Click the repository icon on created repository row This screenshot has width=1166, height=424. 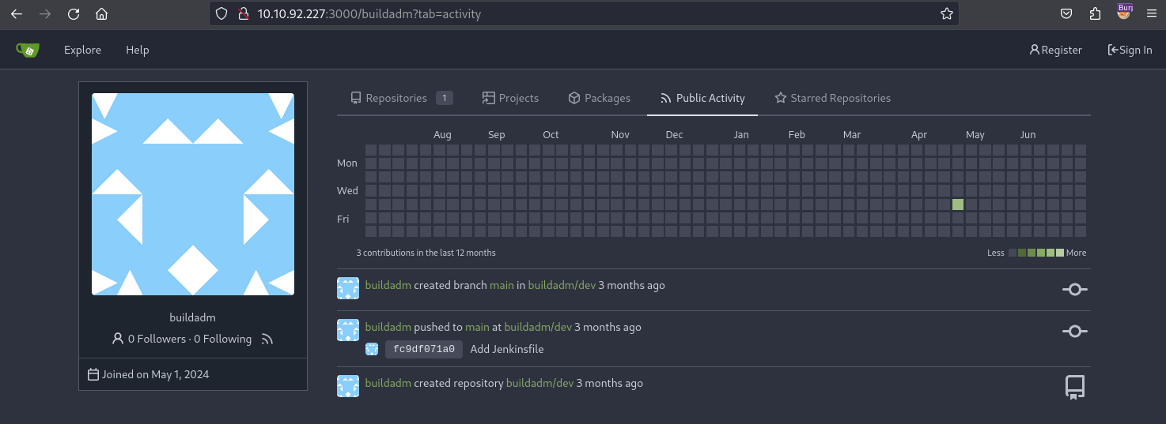coord(1074,387)
